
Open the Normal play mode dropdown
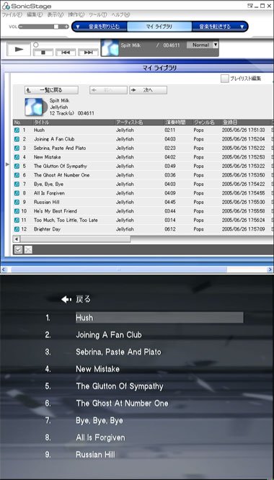pos(215,45)
